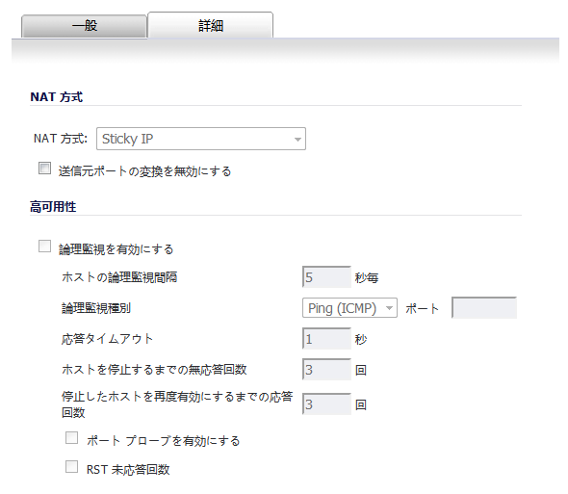Click the 論理監視を有効にする label text
Viewport: 568px width, 494px height.
pyautogui.click(x=116, y=249)
